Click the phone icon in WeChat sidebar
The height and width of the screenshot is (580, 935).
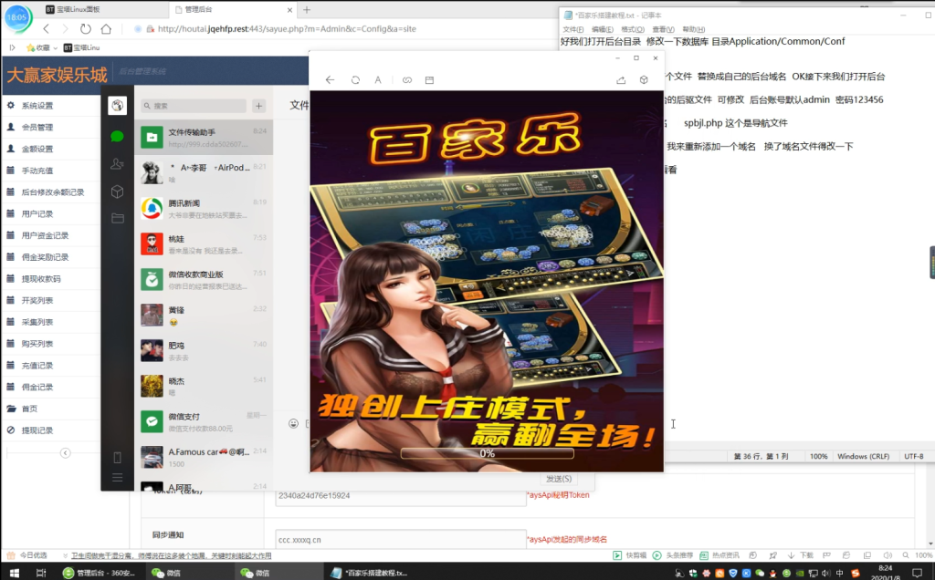[x=118, y=457]
